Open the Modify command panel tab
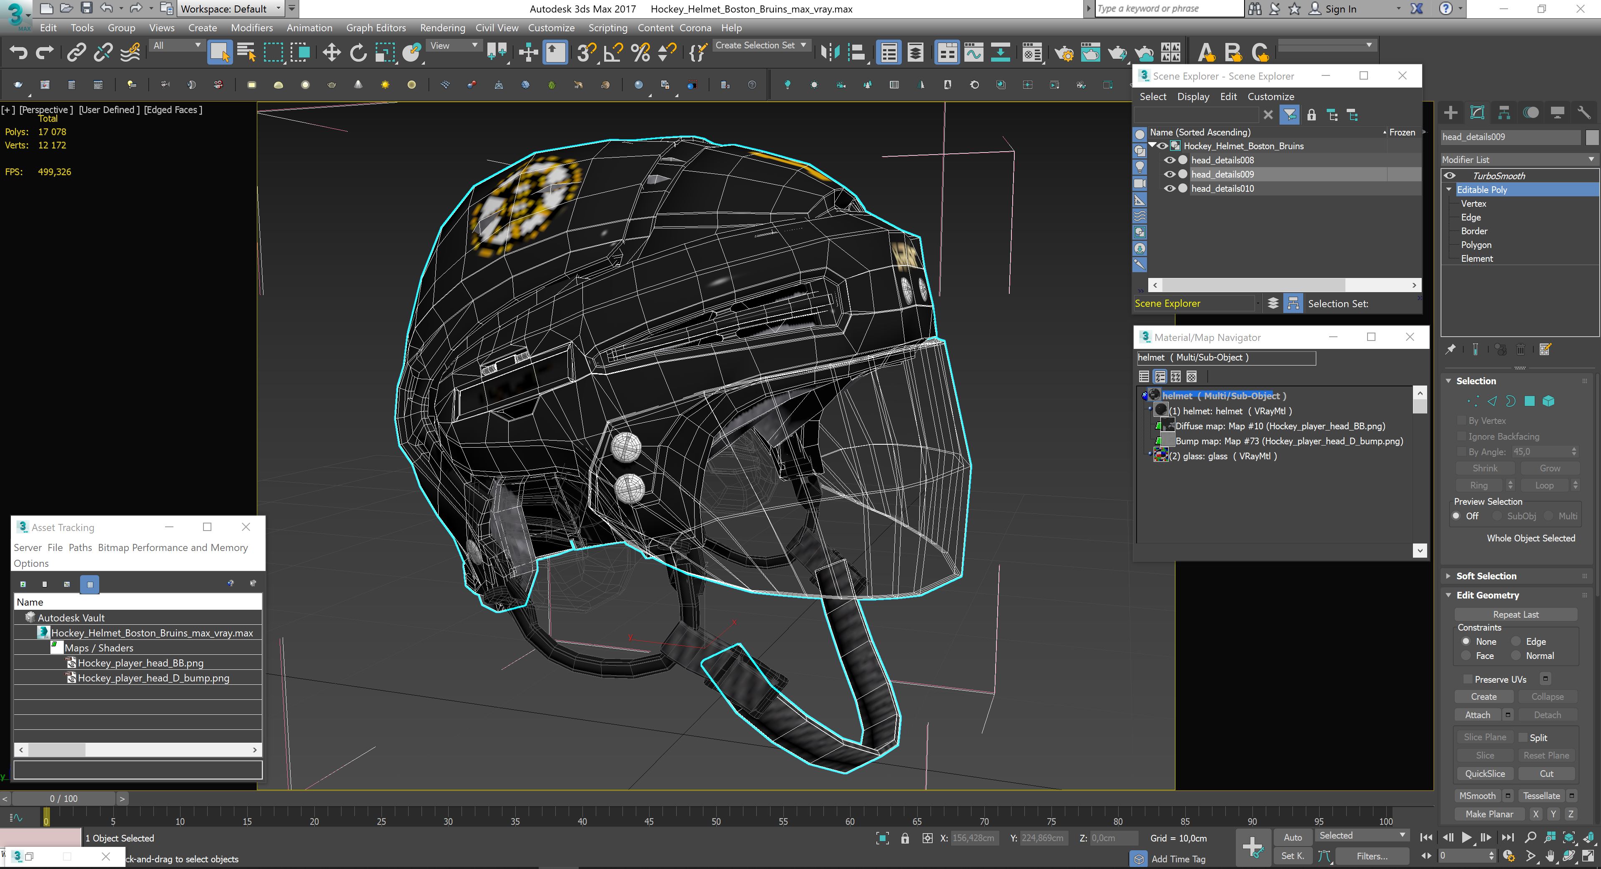1601x869 pixels. click(x=1477, y=113)
